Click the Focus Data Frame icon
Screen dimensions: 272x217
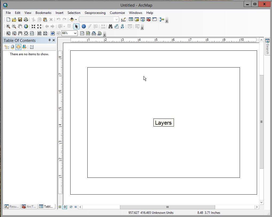coord(88,33)
